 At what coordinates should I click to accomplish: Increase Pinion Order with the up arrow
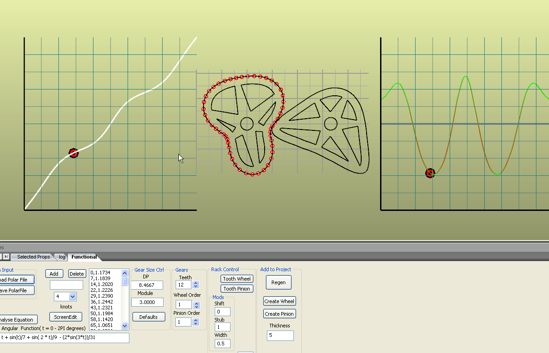pos(195,320)
